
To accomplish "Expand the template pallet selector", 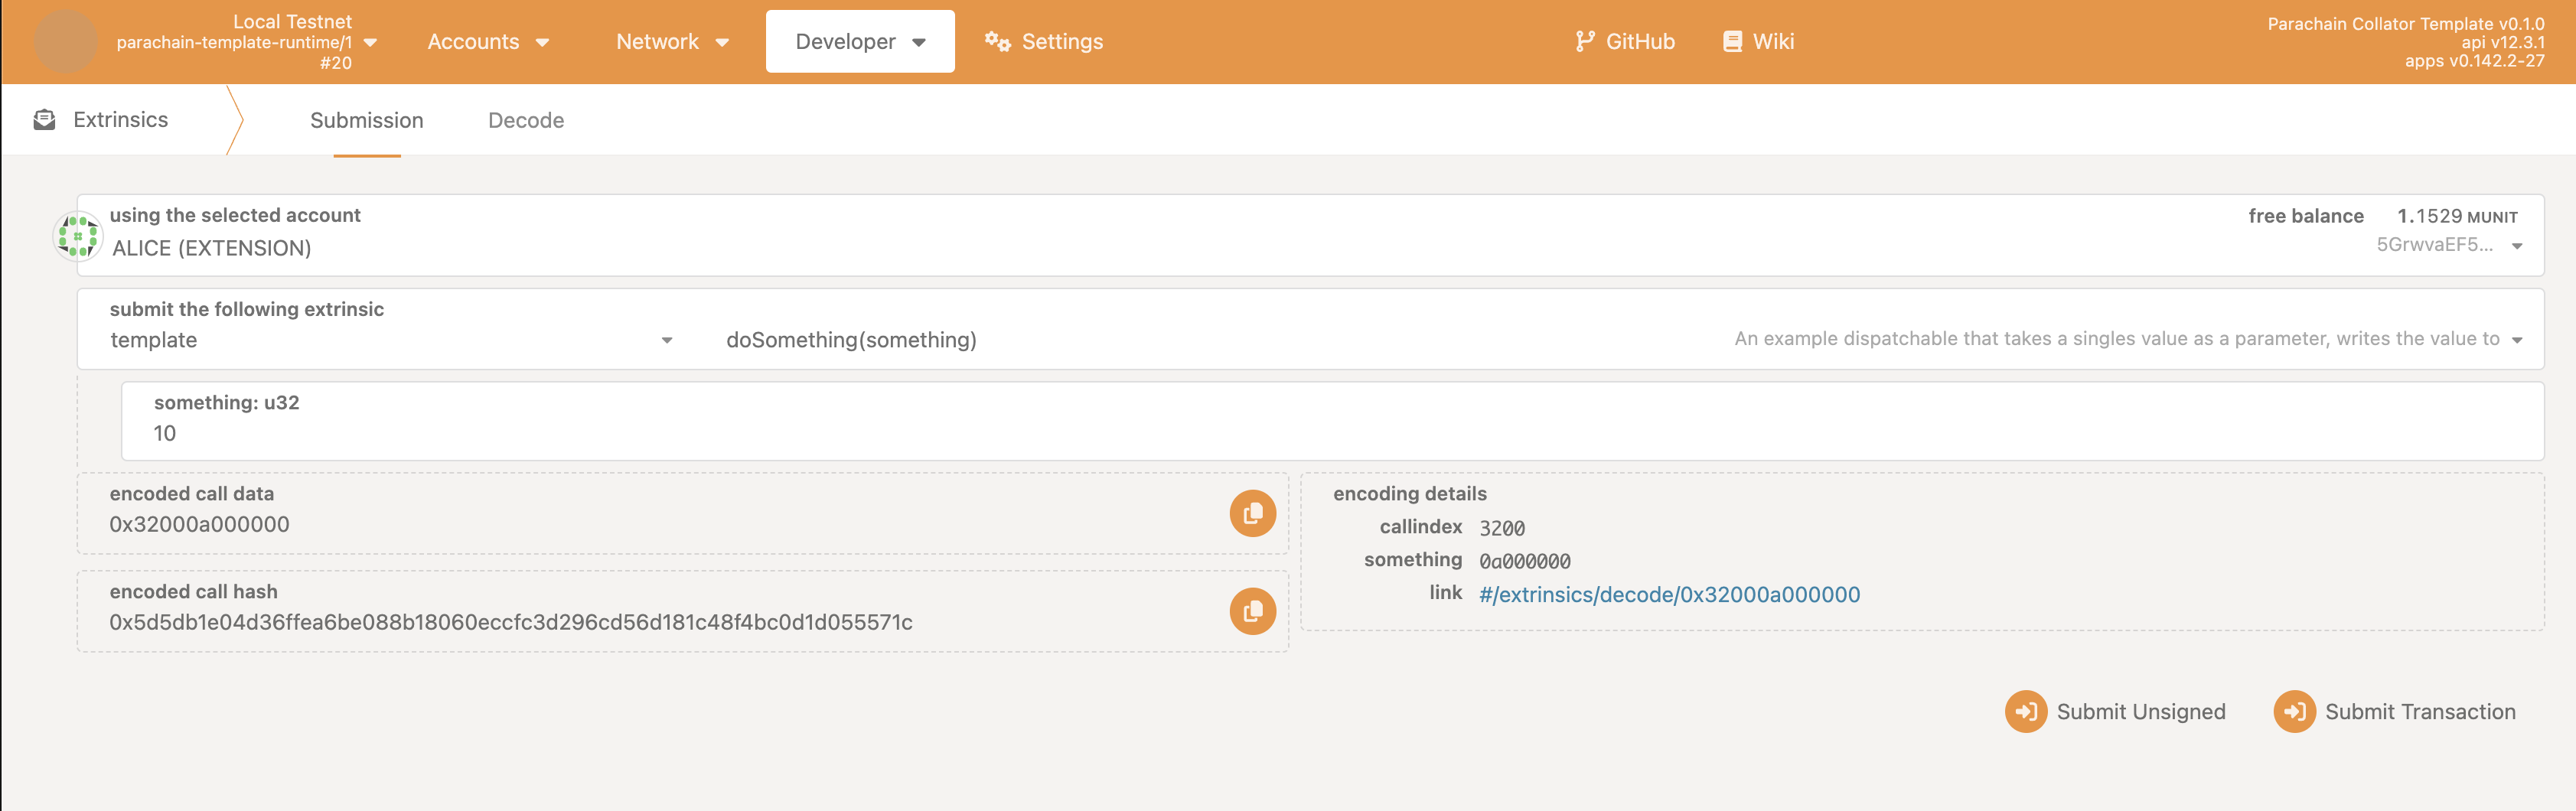I will [391, 340].
